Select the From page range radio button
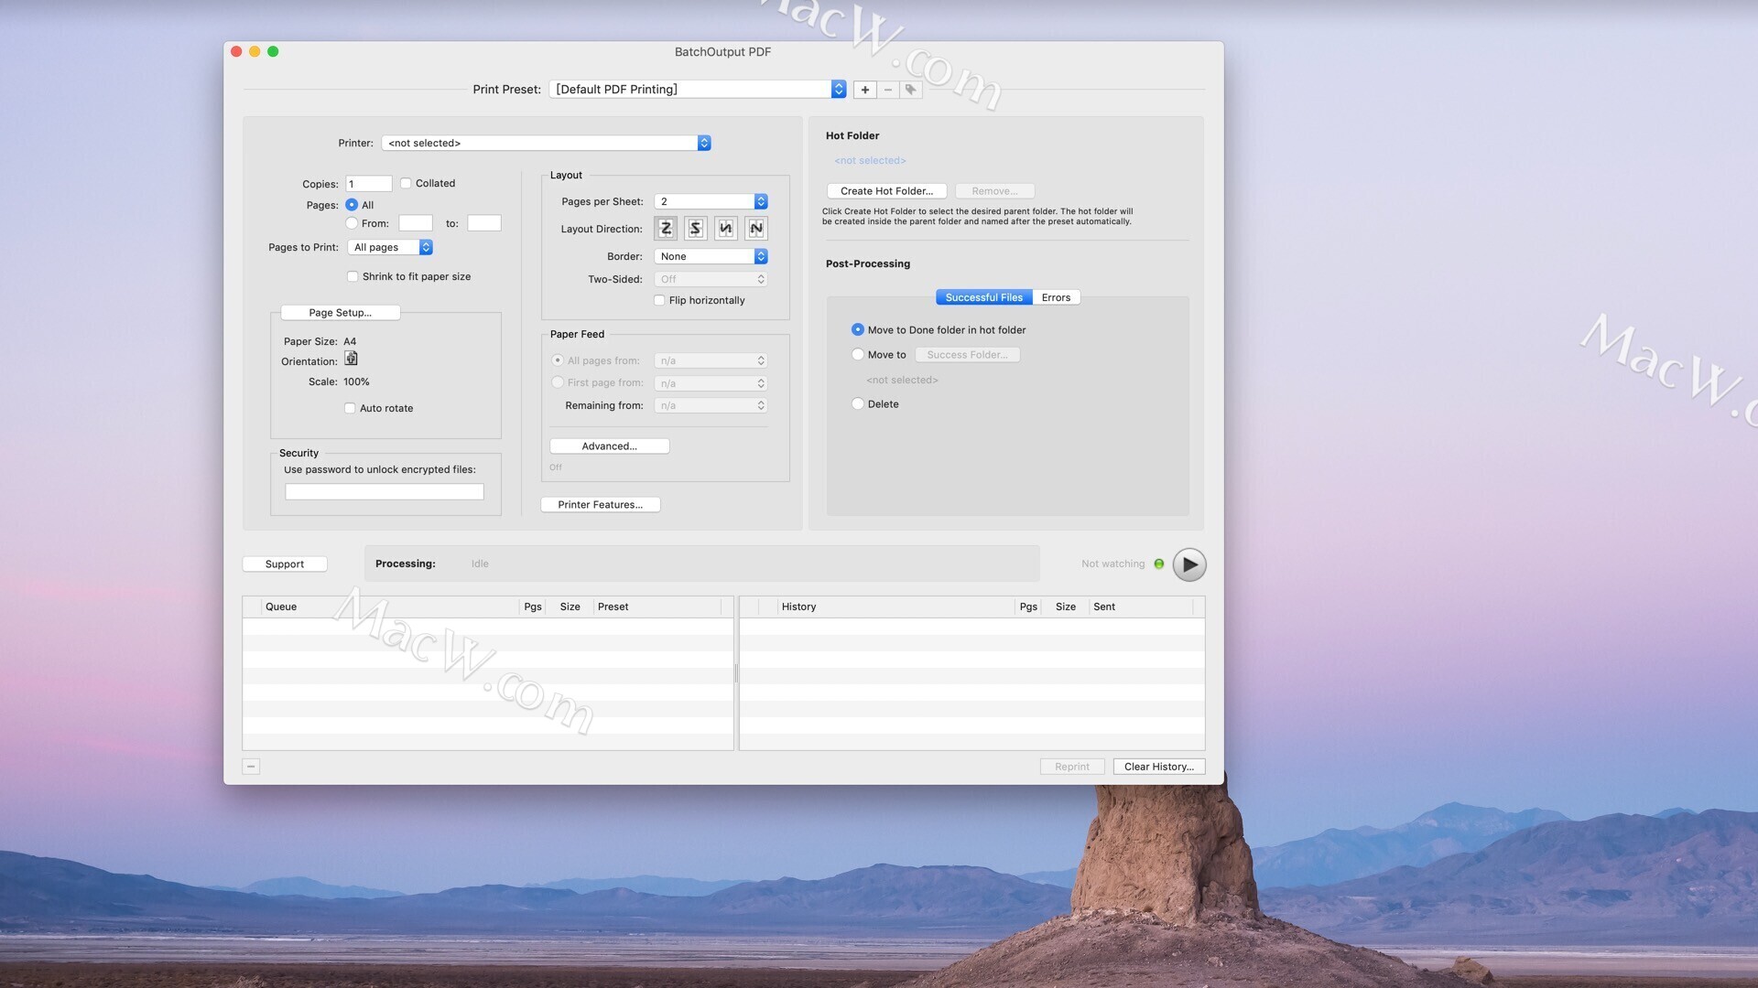1758x988 pixels. pos(352,223)
